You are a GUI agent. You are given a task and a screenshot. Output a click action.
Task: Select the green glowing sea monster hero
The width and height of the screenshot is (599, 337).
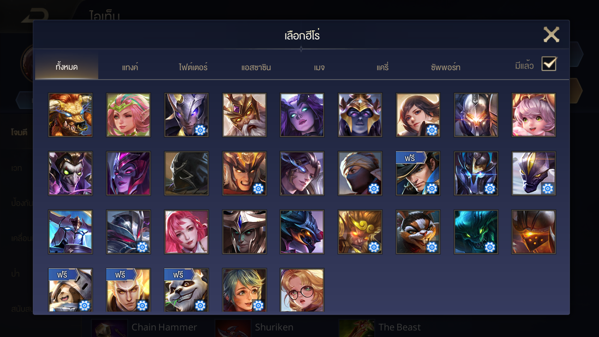(x=476, y=232)
